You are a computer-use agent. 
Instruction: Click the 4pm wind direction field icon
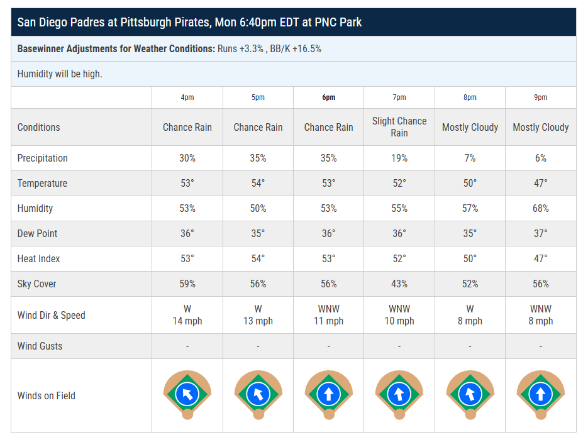[187, 395]
